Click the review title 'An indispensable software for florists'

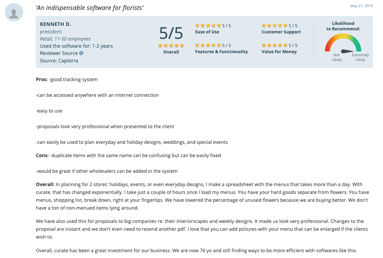click(90, 7)
